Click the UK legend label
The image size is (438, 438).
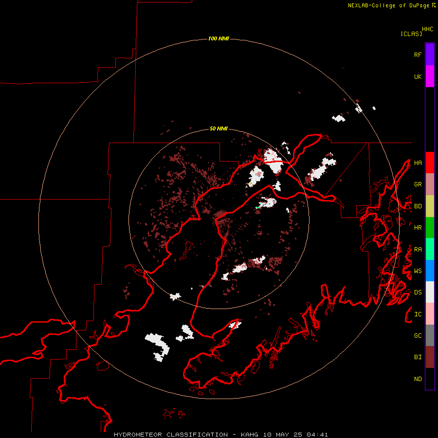(x=418, y=76)
